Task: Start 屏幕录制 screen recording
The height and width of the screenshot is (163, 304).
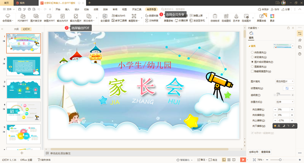Action: (168, 21)
